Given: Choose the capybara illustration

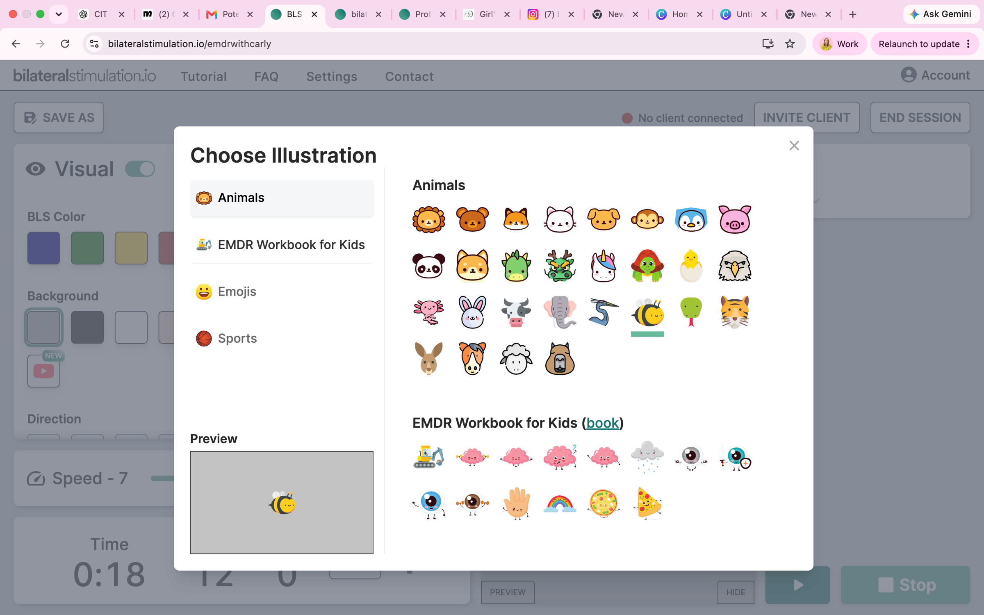Looking at the screenshot, I should tap(560, 359).
